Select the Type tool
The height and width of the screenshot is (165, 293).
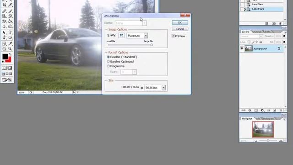[10, 33]
